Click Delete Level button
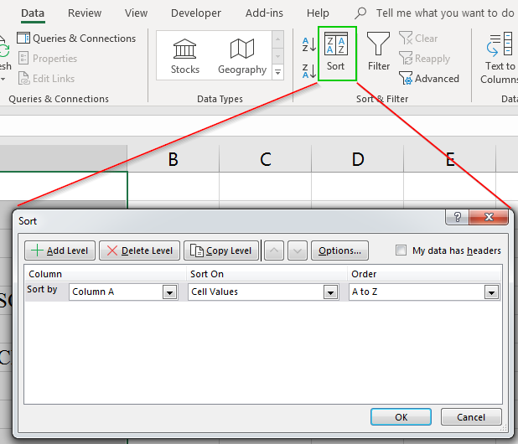Screen dimensions: 518x444 [139, 250]
